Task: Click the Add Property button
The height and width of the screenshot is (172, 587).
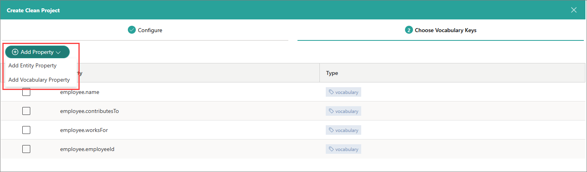Action: 37,52
